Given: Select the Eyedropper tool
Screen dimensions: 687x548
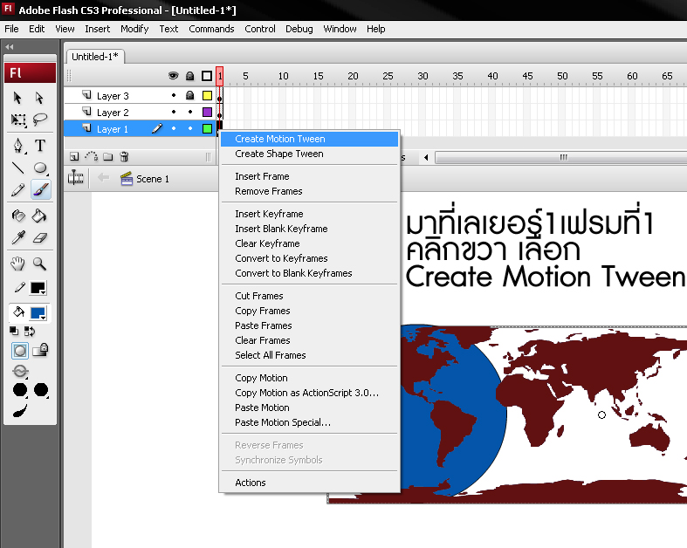Looking at the screenshot, I should [x=18, y=238].
